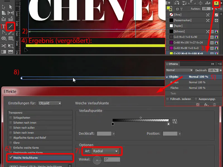
Task: Select the Selection (black arrow) tool
Action: 4,7
